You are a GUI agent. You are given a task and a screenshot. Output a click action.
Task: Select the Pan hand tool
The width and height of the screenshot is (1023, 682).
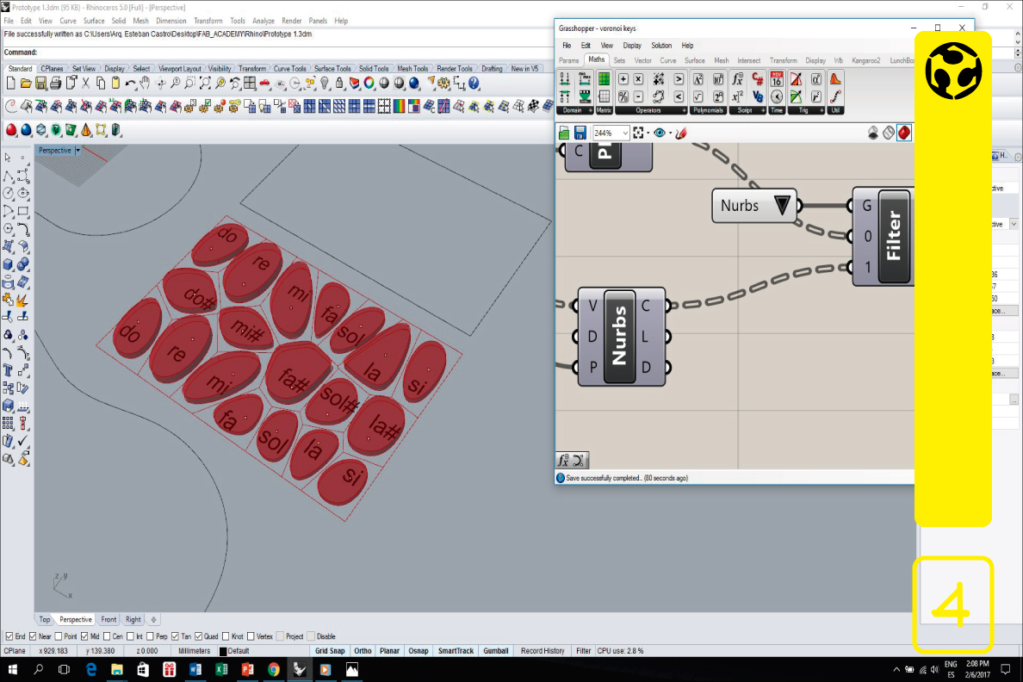[x=146, y=84]
